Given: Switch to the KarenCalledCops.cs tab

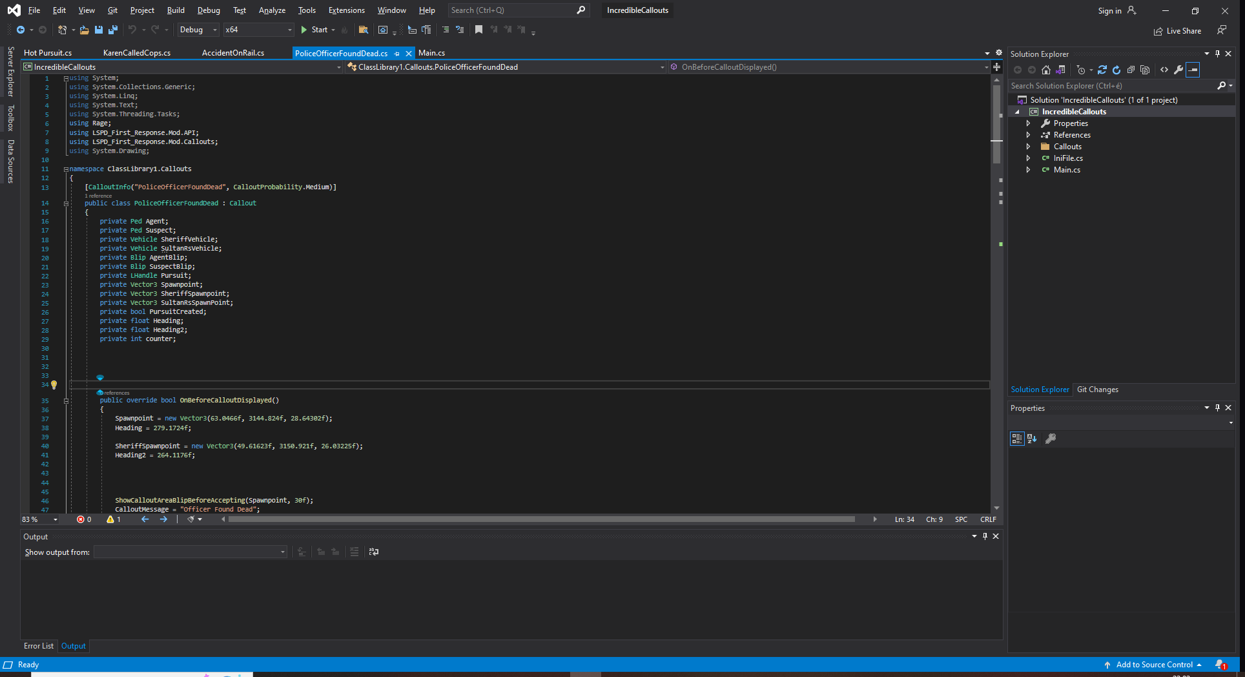Looking at the screenshot, I should pyautogui.click(x=137, y=53).
